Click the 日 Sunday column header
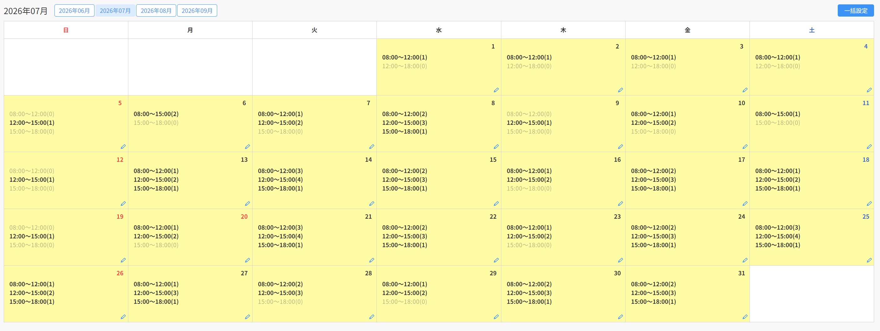 tap(66, 30)
